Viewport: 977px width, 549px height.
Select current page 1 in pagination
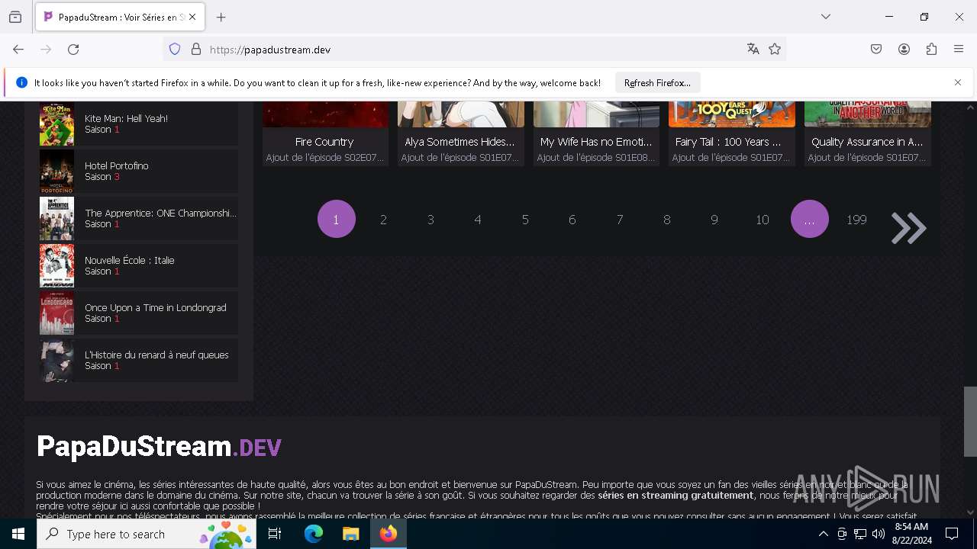337,219
